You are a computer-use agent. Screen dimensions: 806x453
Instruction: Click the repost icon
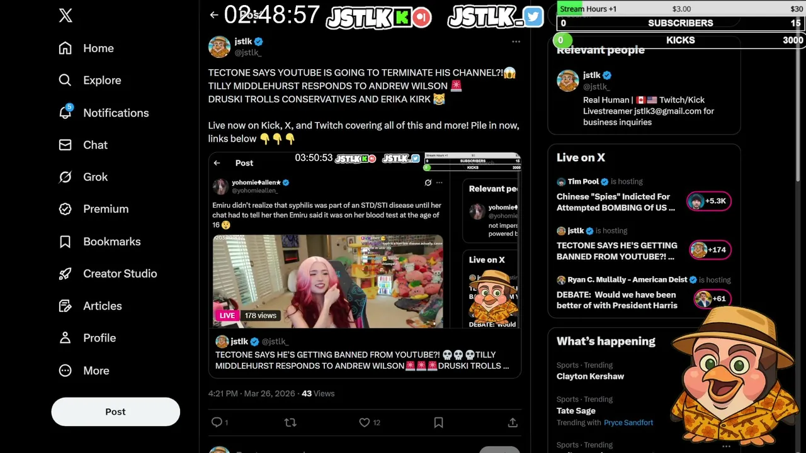290,422
